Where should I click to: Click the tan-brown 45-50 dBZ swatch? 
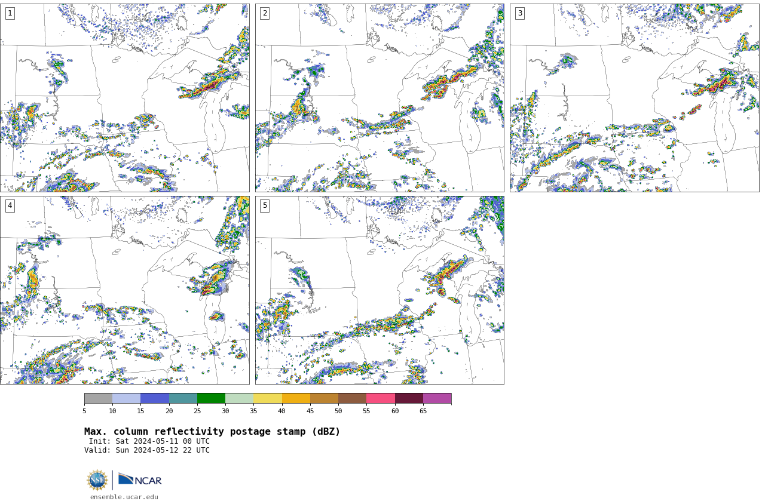point(324,398)
